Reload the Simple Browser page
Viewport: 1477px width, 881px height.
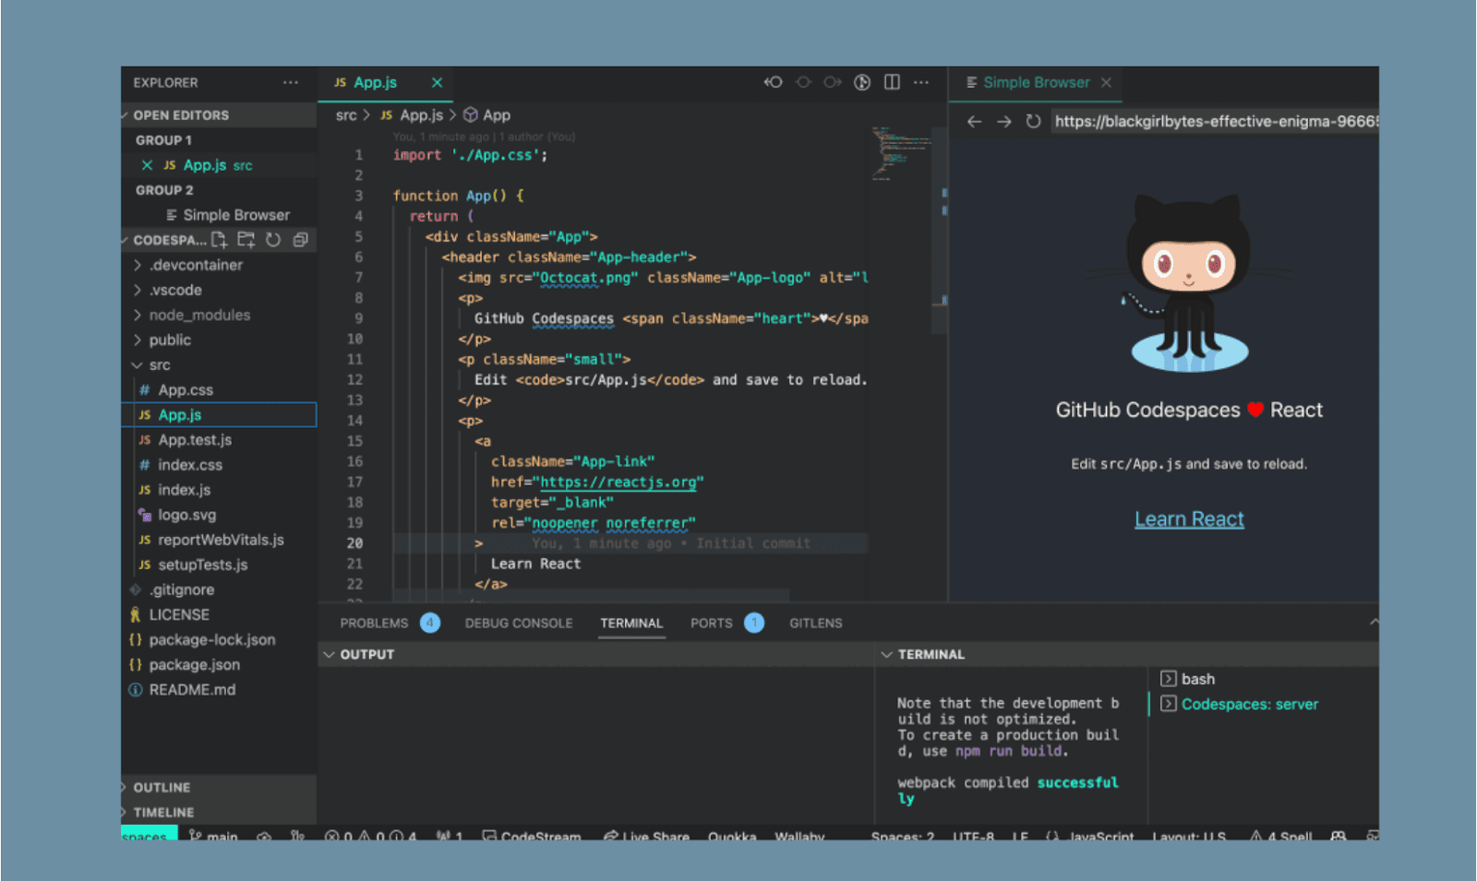pos(1033,121)
